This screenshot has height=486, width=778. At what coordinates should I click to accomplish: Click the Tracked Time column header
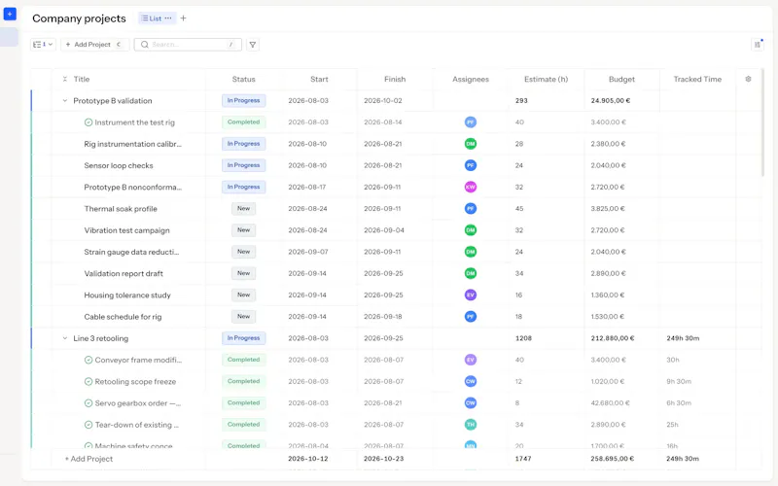point(697,79)
